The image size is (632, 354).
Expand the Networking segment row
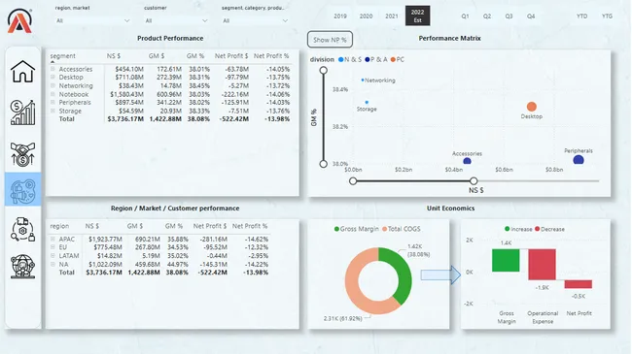click(x=53, y=85)
